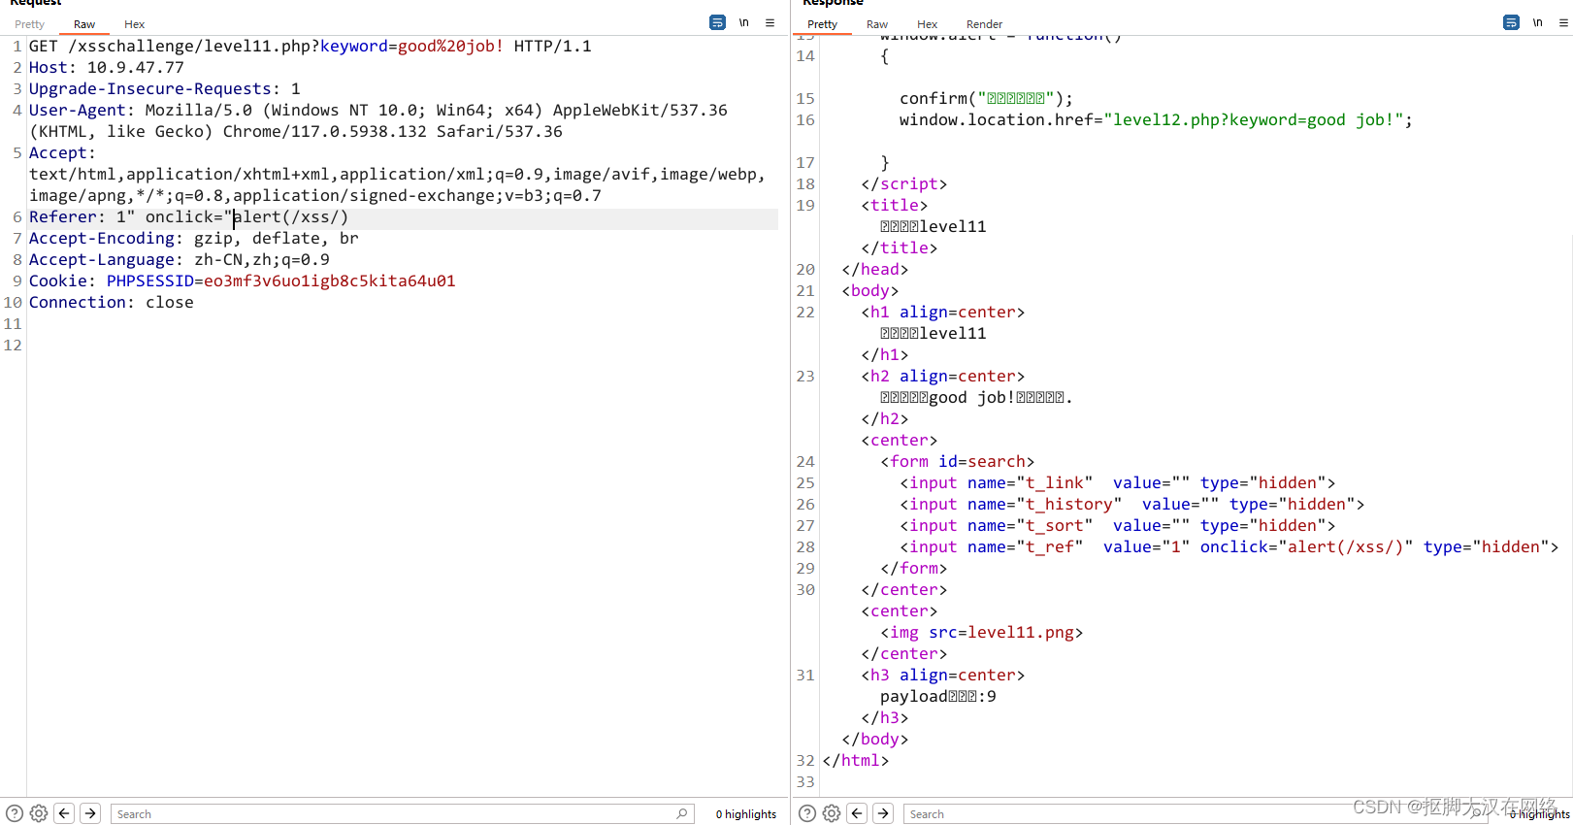Click the t_link hidden input line

(1118, 483)
